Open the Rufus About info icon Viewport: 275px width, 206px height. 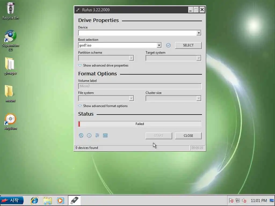click(x=89, y=135)
